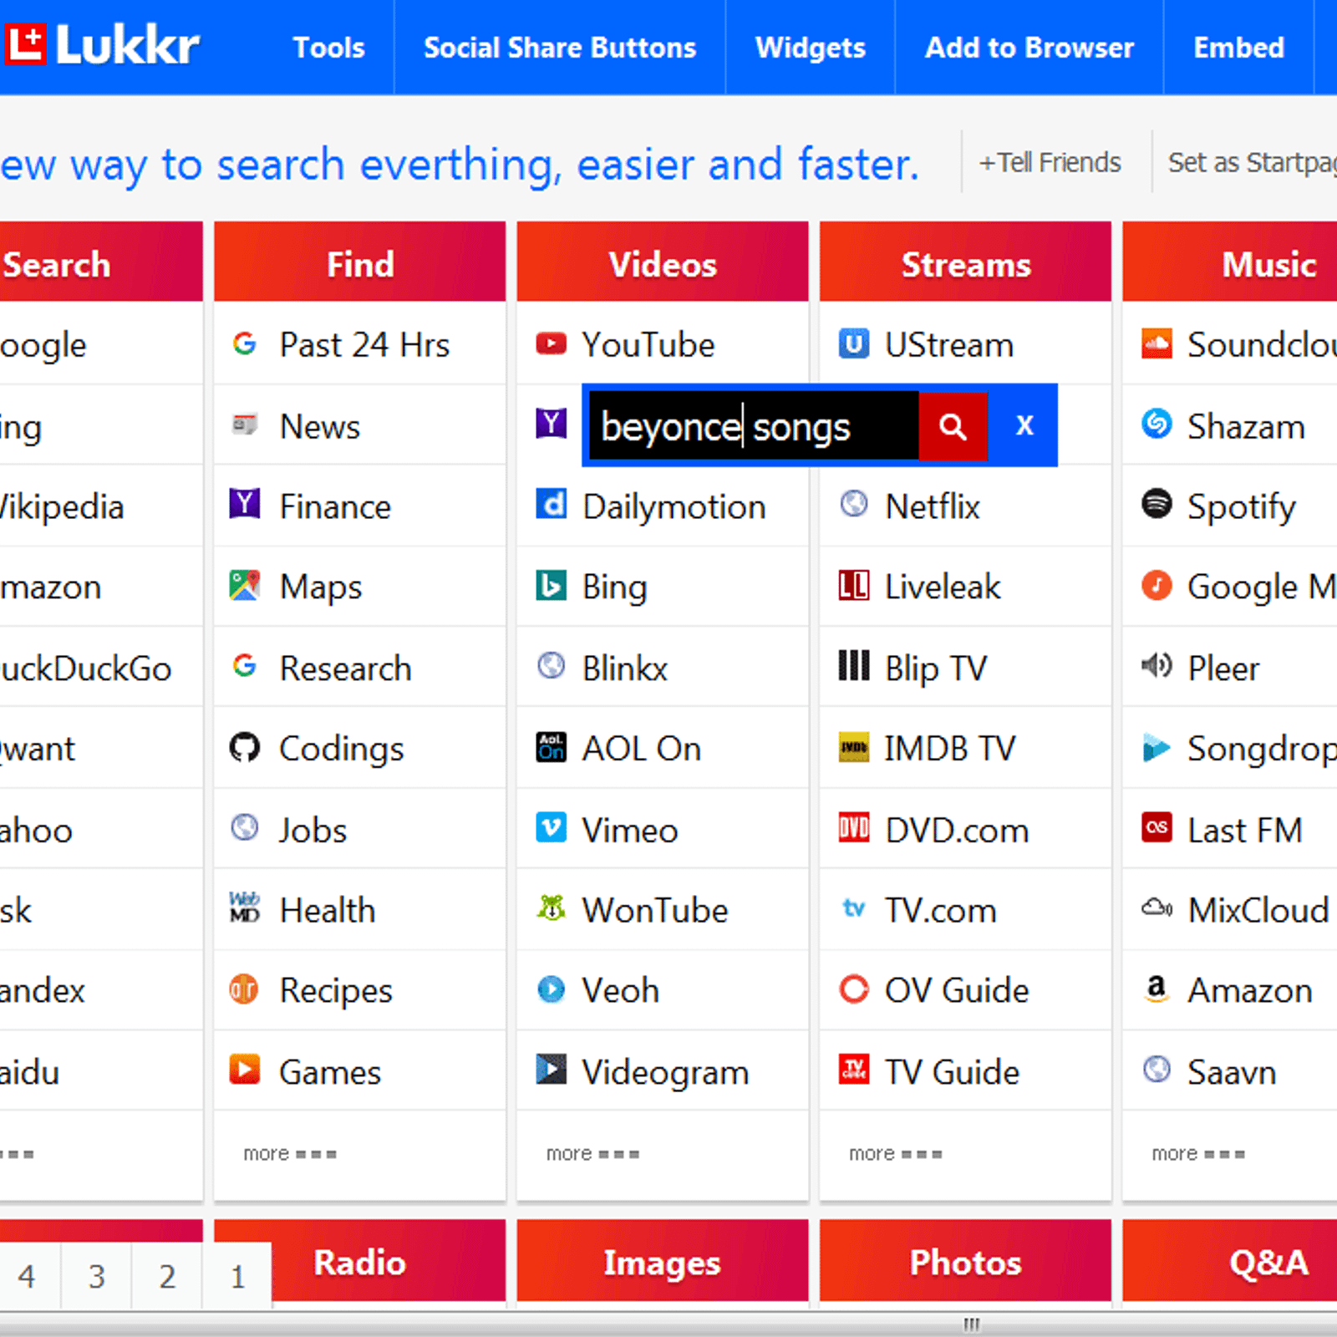Click the Google icon beside Past 24 Hrs
This screenshot has width=1337, height=1337.
pos(244,343)
